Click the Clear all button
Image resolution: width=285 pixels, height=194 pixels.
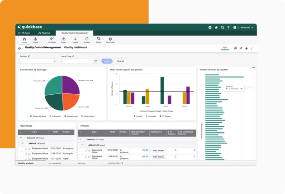coord(120,61)
